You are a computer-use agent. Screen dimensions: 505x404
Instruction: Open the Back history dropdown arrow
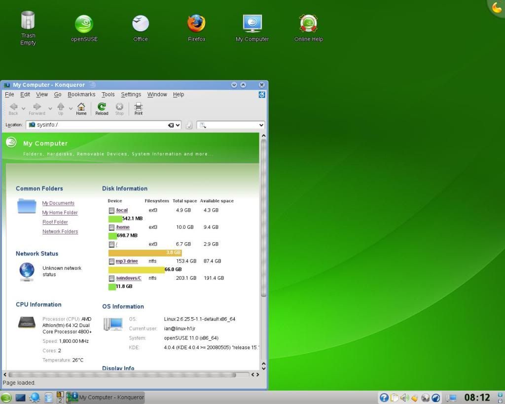pyautogui.click(x=23, y=109)
